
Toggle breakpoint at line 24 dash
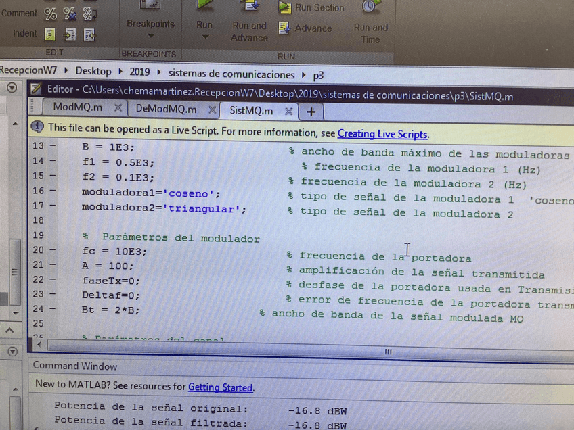53,309
